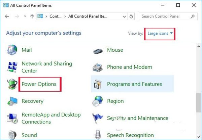This screenshot has width=202, height=140.
Task: Click the refresh button in address bar
Action: (x=131, y=16)
